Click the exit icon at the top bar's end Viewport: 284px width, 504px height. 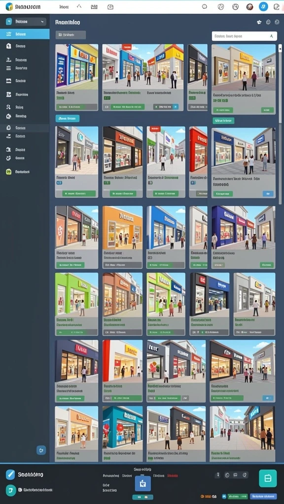click(277, 6)
